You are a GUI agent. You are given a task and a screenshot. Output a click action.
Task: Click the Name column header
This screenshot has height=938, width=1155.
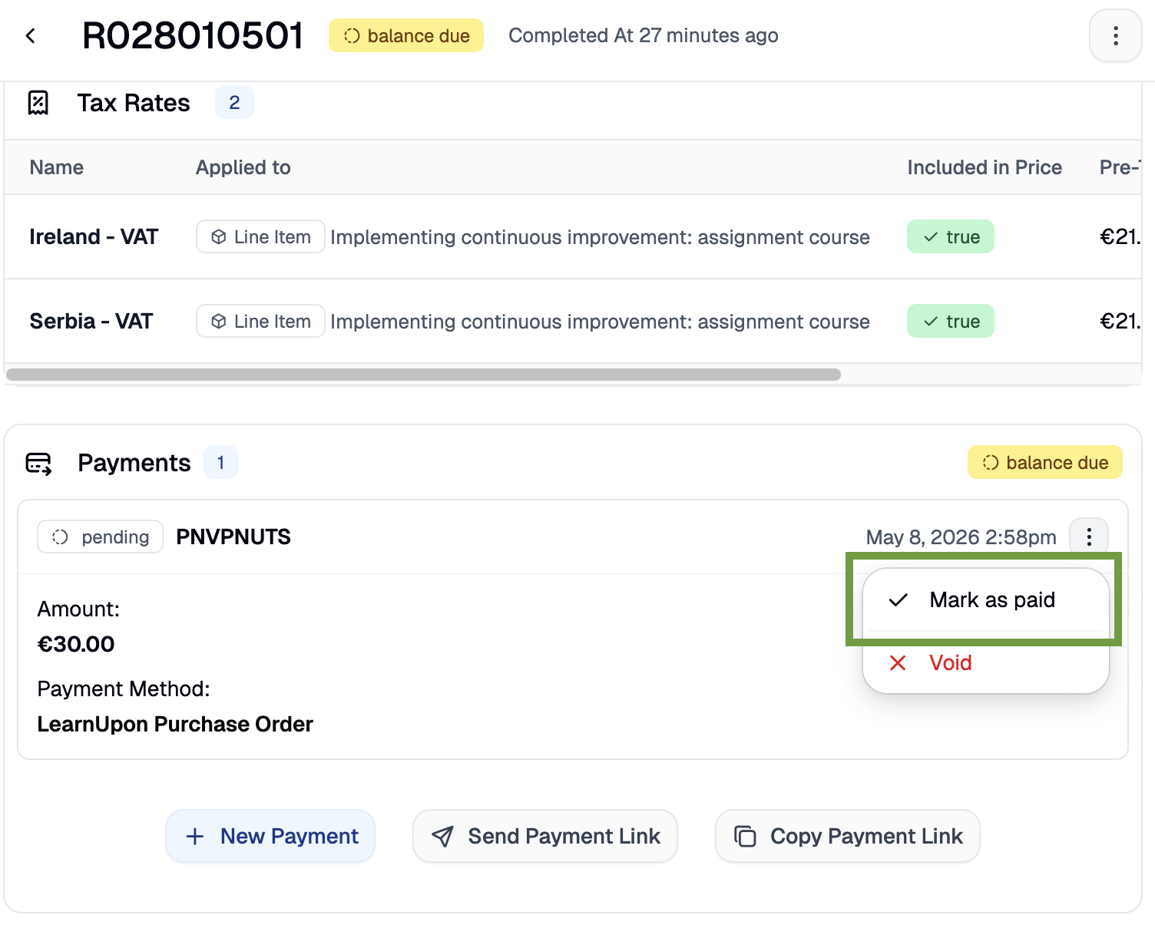57,167
